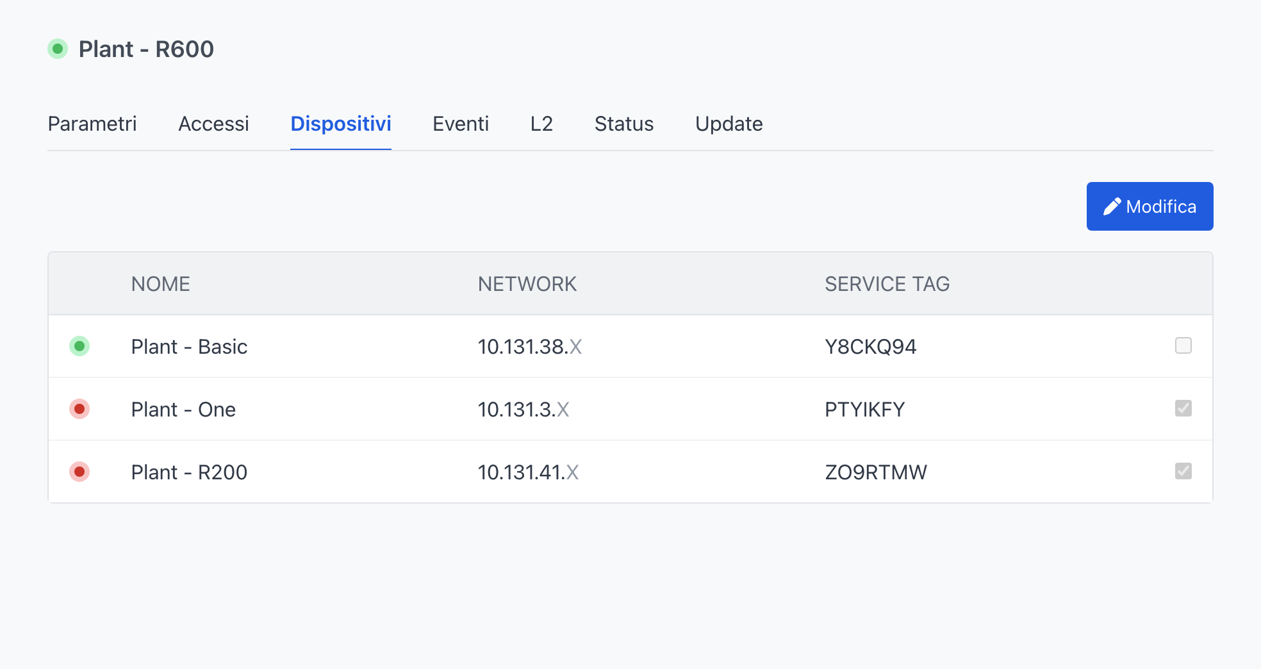
Task: Click red status indicator for Plant - R200
Action: pos(79,472)
